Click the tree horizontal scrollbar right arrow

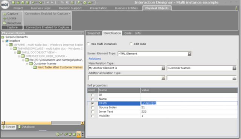coord(82,123)
